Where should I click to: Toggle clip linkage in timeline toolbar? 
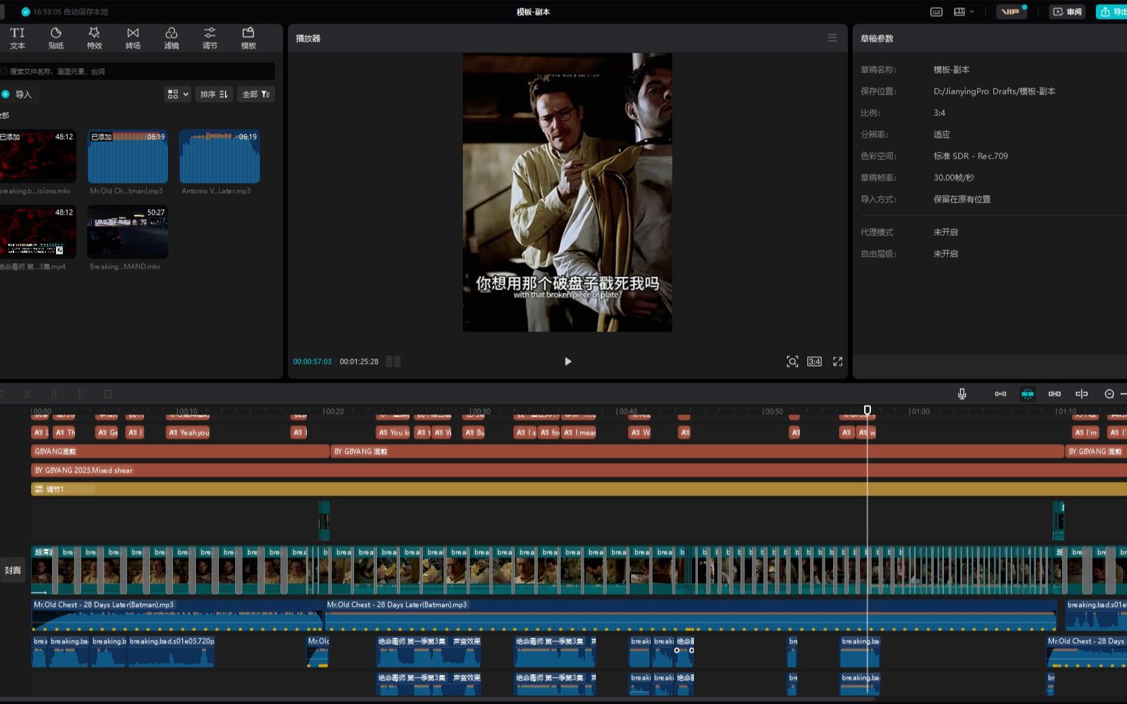coord(1054,394)
